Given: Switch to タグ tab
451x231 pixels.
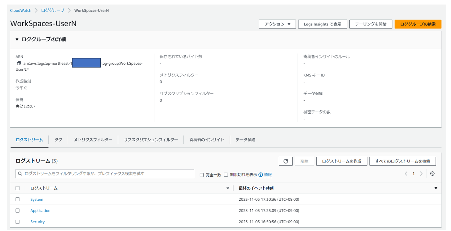Looking at the screenshot, I should click(x=58, y=140).
